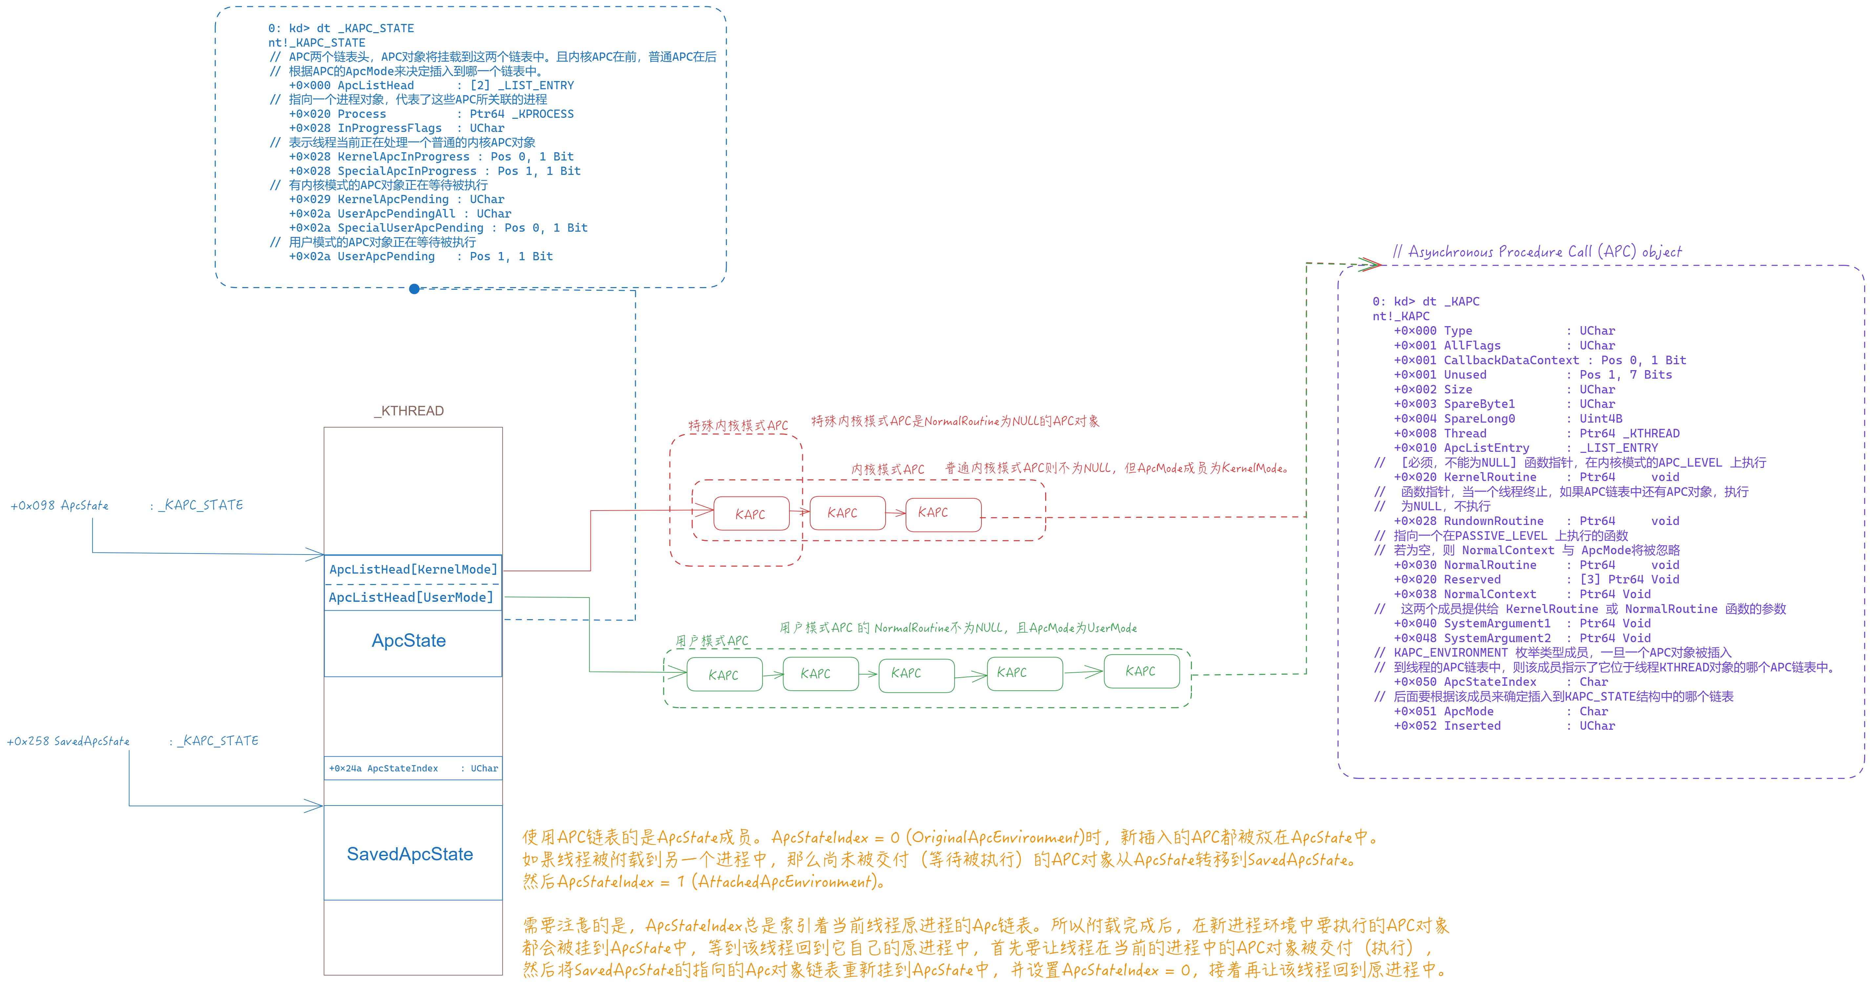Select the '+0x010 ApcListEntry : _LIST_ENTRY' field
The image size is (1871, 987).
click(x=1525, y=448)
